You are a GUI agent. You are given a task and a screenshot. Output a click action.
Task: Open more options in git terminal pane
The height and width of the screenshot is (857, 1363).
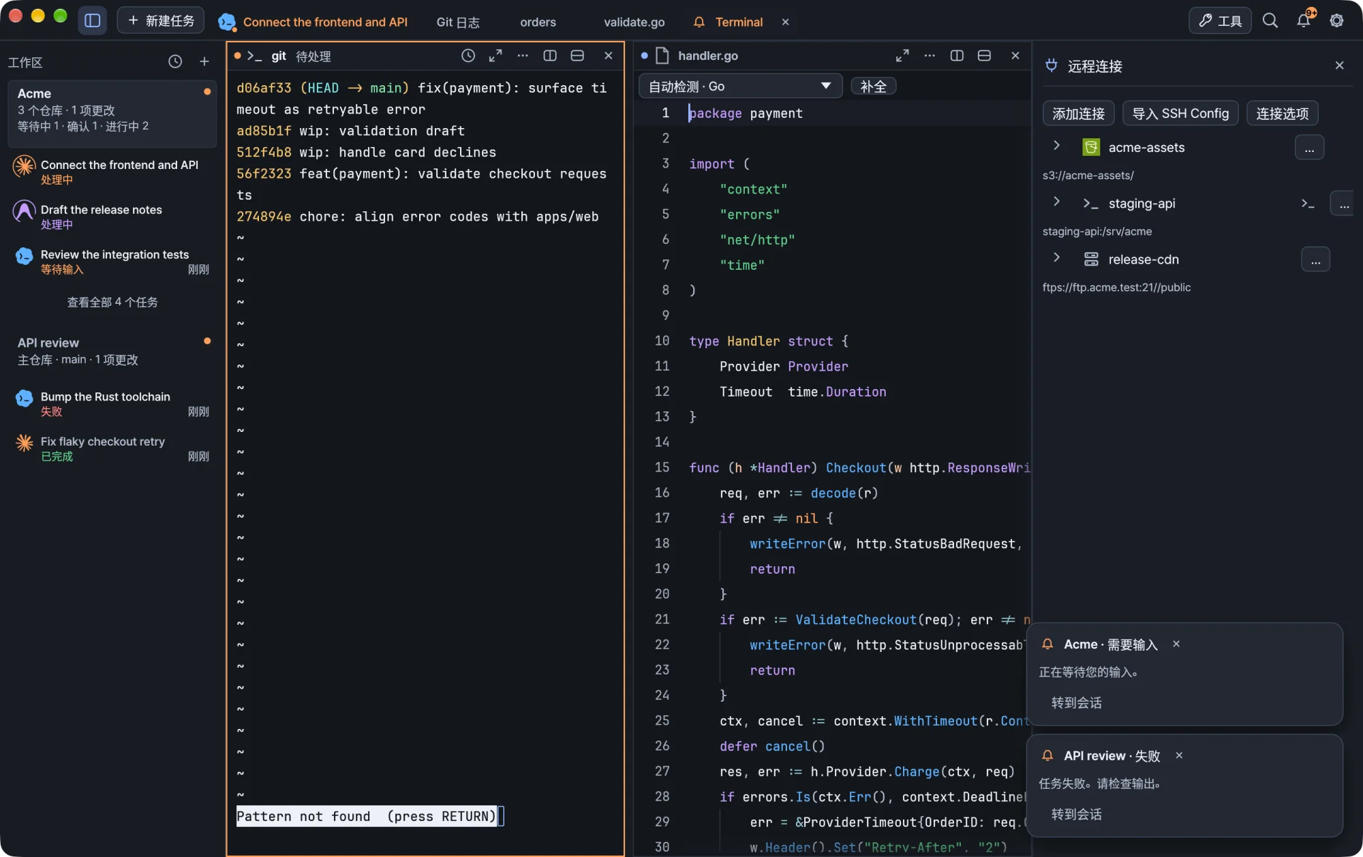(523, 56)
